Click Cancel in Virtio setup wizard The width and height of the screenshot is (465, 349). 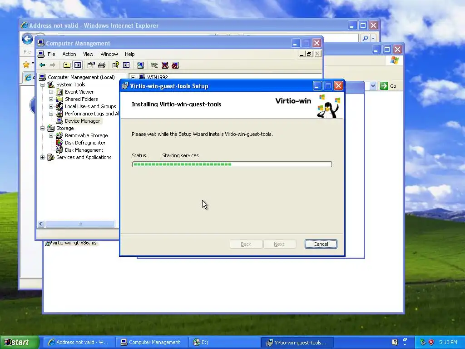click(321, 244)
